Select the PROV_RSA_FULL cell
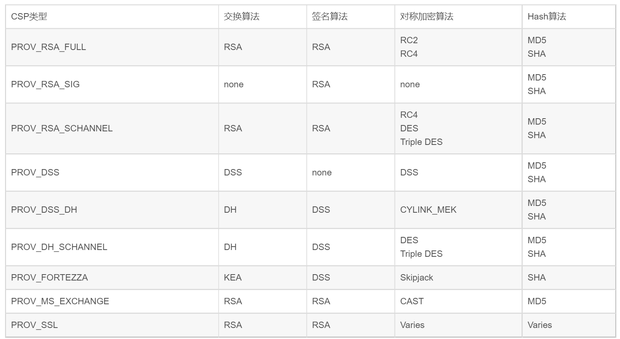The image size is (620, 339). point(49,47)
